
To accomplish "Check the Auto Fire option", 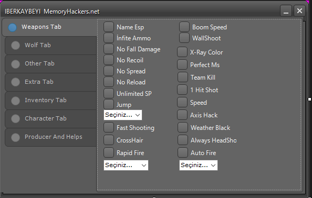I will 183,152.
